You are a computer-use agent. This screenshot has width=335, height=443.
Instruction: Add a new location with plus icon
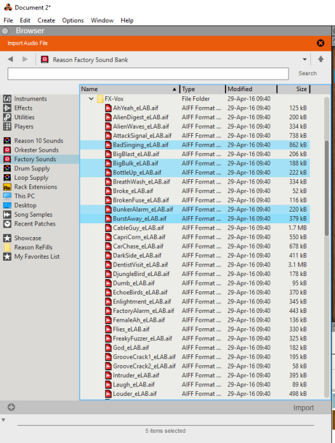point(11,407)
